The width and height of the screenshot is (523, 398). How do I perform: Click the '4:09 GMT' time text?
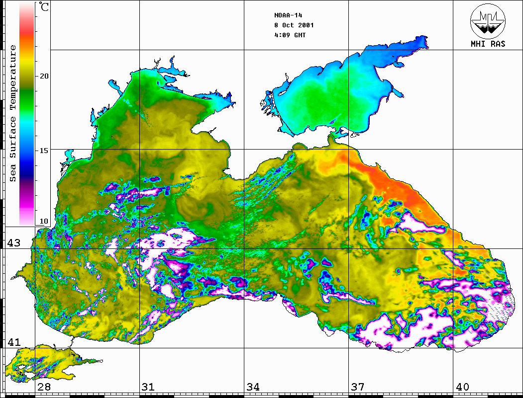point(290,35)
